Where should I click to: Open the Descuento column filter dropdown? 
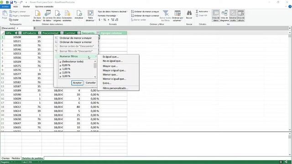98,33
